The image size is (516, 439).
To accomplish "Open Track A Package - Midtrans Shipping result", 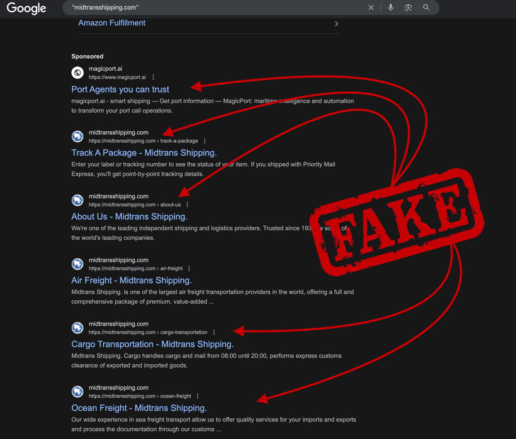I will (144, 153).
